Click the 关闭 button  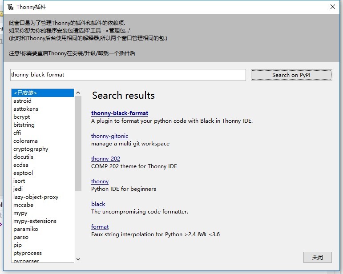(317, 257)
